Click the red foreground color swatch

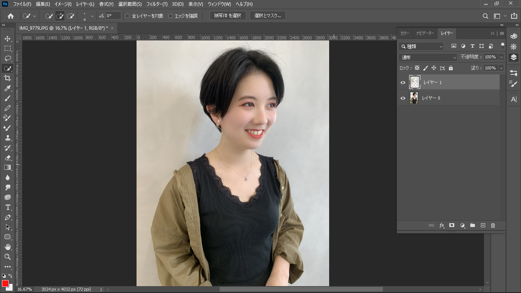5,283
